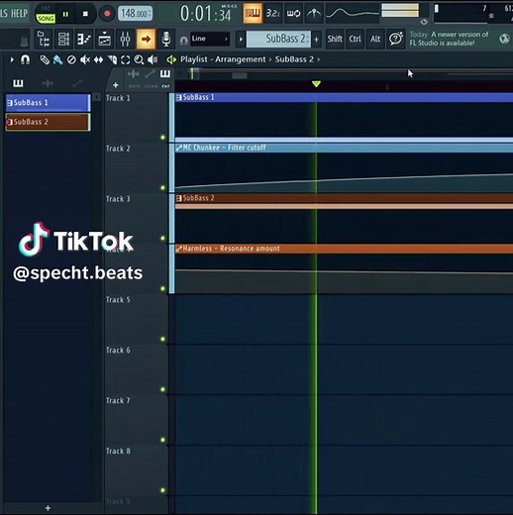Open MC Chunkee Filter cutoff clip menu
513x515 pixels.
pyautogui.click(x=179, y=148)
